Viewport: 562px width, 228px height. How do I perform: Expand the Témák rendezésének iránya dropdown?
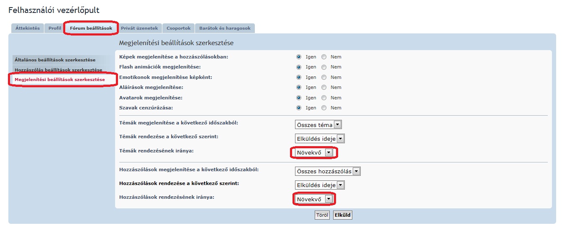(x=314, y=153)
